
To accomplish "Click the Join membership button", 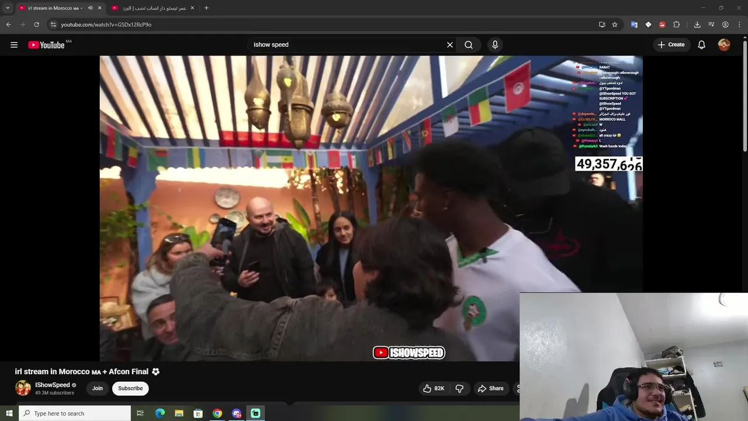I will (98, 388).
